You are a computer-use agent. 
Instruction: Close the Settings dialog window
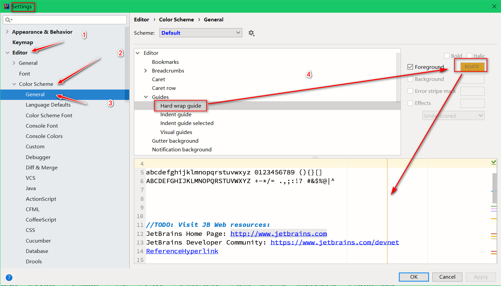coord(494,6)
